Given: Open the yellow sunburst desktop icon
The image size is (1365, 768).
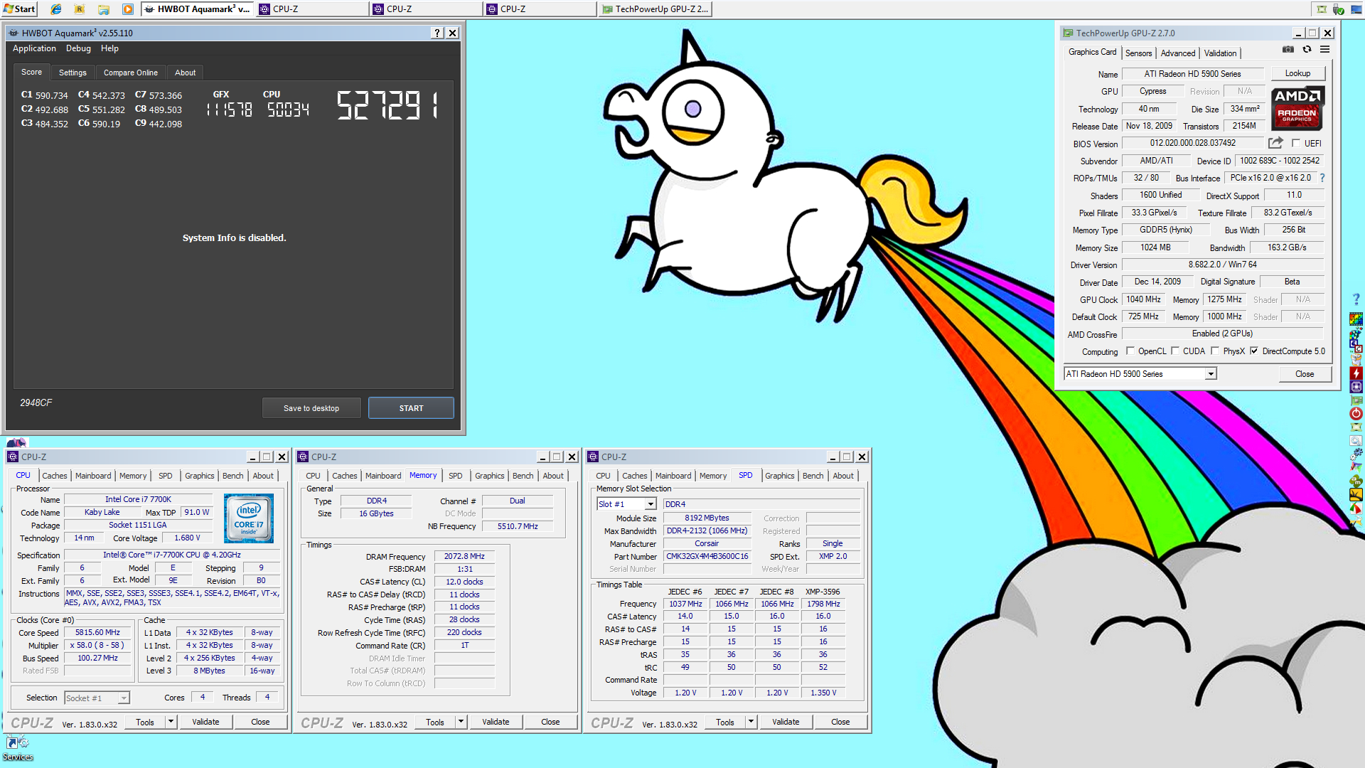Looking at the screenshot, I should tap(1356, 495).
